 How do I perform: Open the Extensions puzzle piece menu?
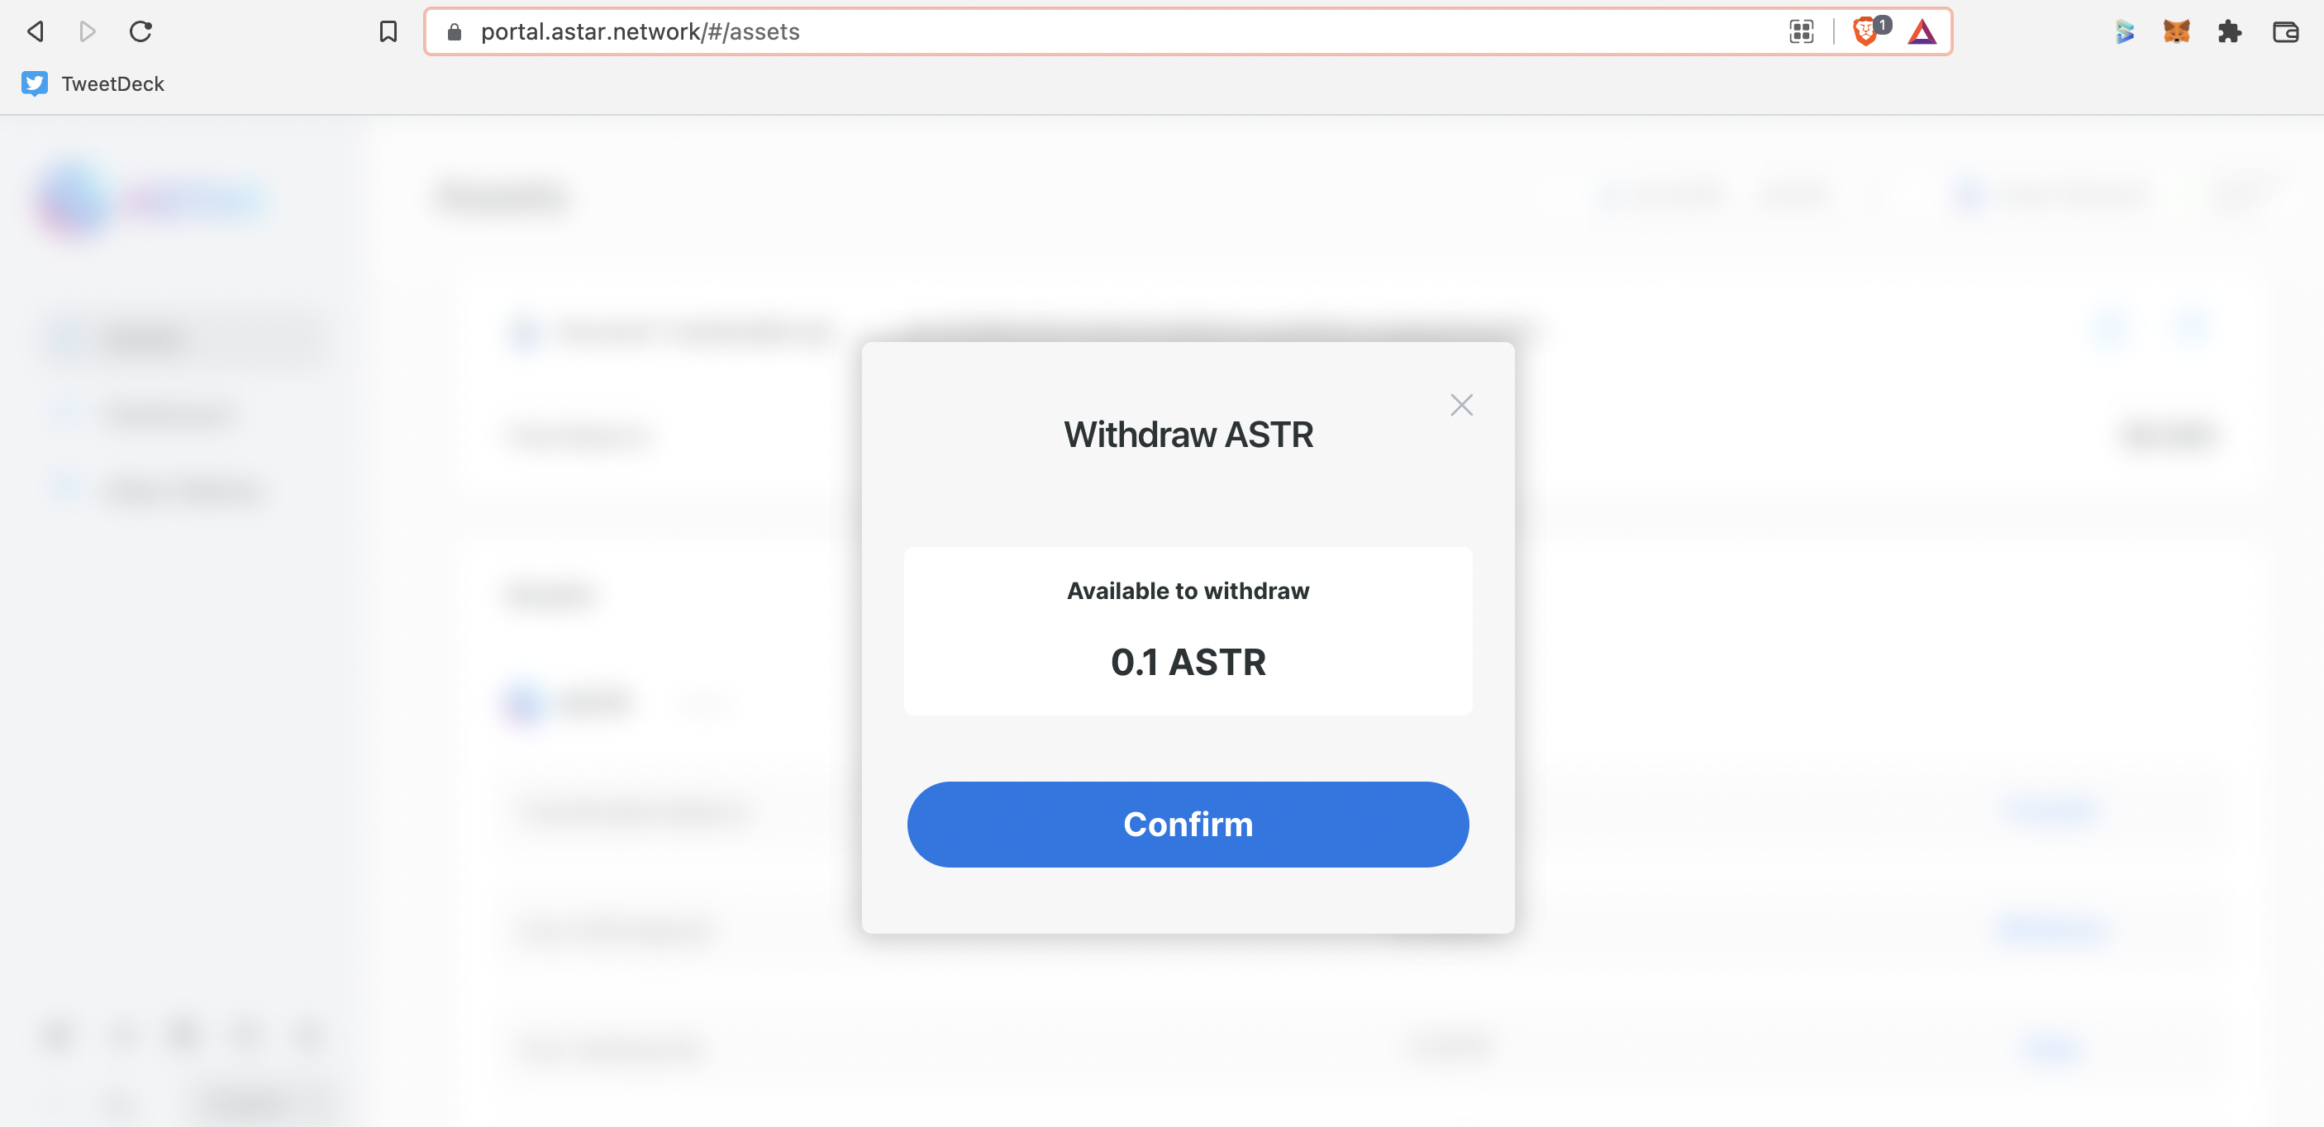tap(2229, 32)
